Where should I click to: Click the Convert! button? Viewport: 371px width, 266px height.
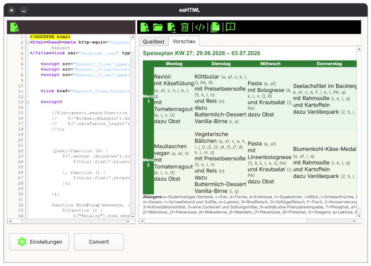click(x=99, y=242)
